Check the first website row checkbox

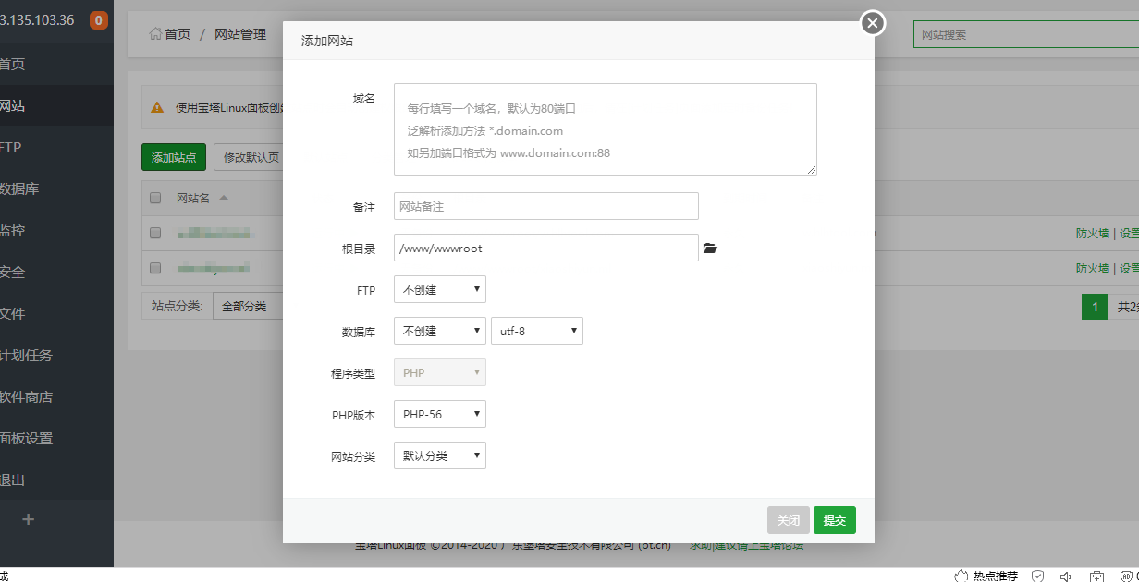pos(154,233)
